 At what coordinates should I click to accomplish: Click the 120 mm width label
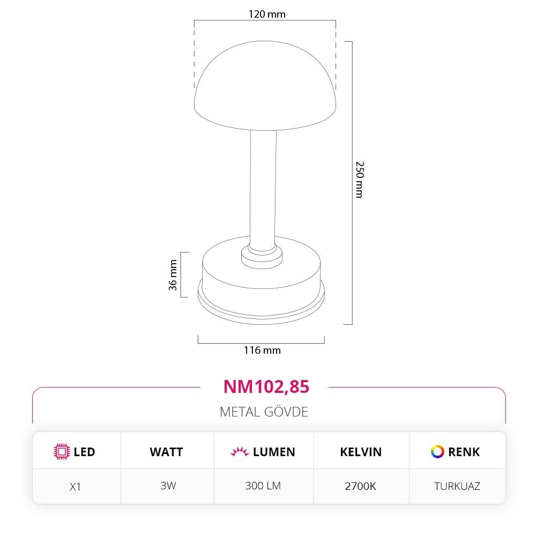point(267,14)
